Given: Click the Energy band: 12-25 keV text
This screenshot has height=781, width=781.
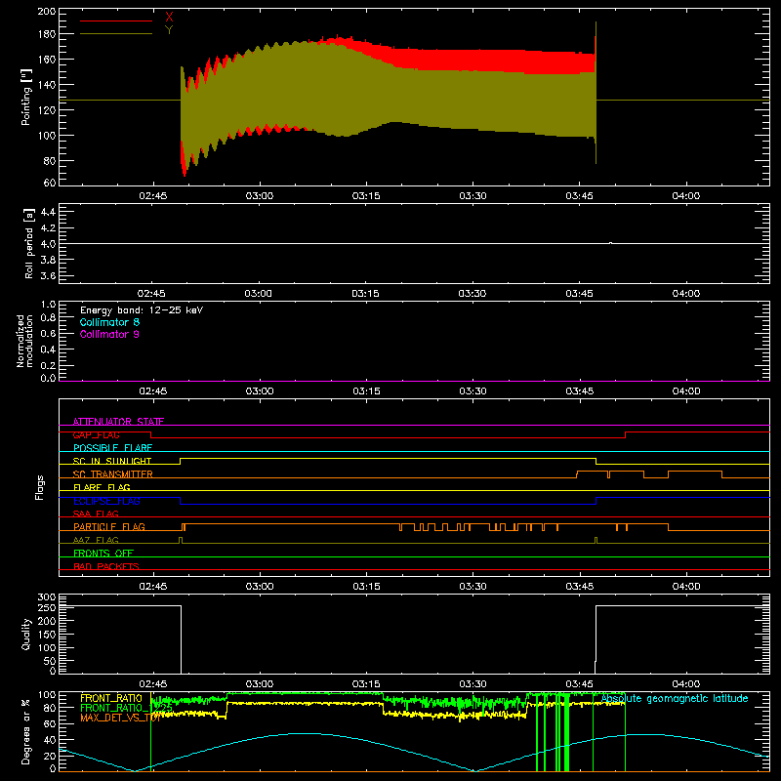Looking at the screenshot, I should pyautogui.click(x=142, y=310).
